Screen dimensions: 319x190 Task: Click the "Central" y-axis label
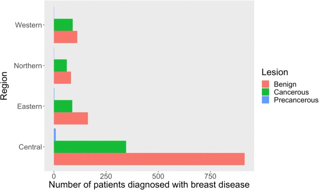30,147
